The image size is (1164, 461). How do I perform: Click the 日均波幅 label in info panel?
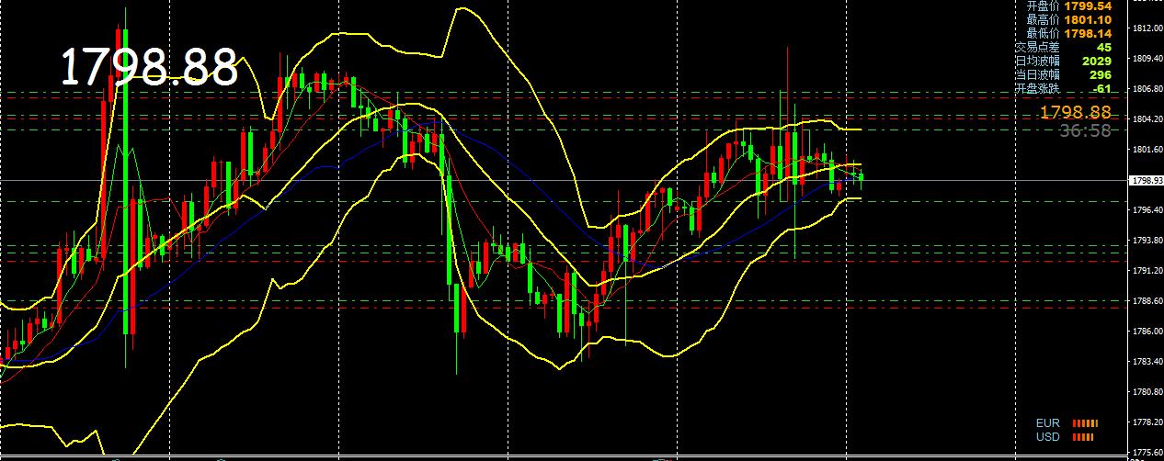click(1037, 61)
